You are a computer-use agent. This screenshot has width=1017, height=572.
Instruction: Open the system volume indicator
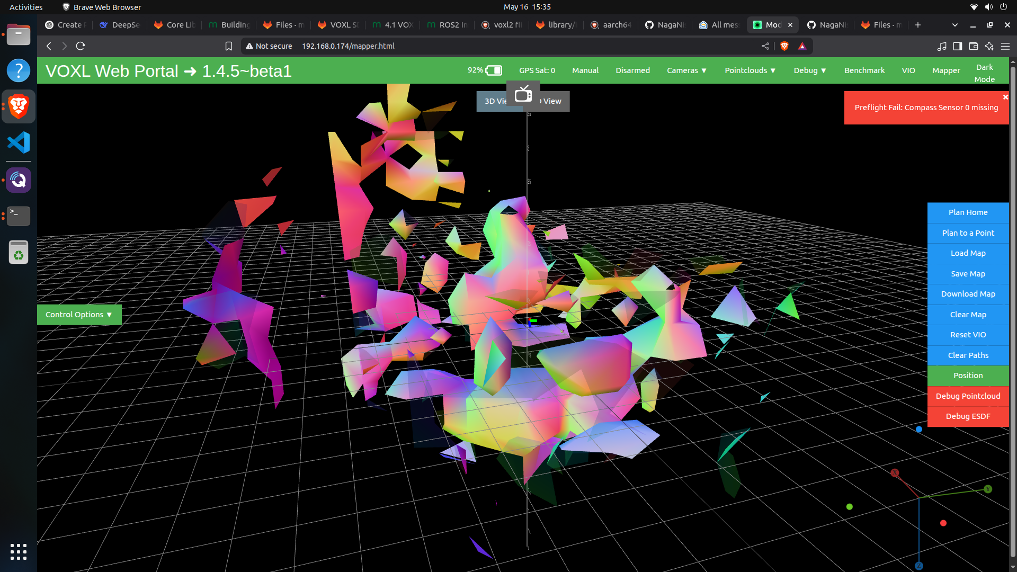(988, 7)
